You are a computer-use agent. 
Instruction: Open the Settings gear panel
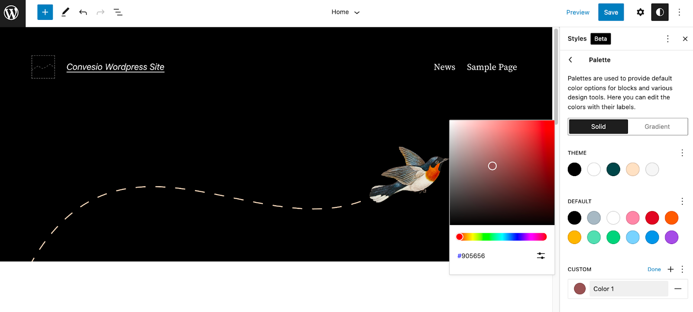coord(640,12)
